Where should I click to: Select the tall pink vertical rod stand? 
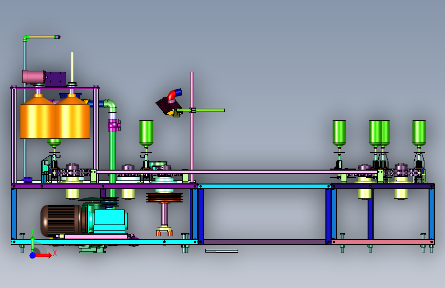tap(192, 127)
